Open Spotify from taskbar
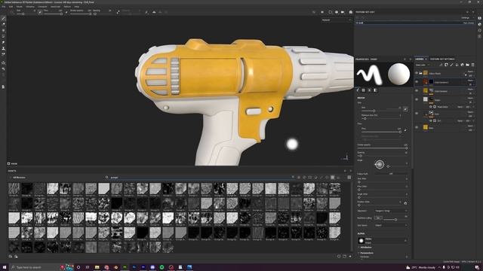 point(162,267)
